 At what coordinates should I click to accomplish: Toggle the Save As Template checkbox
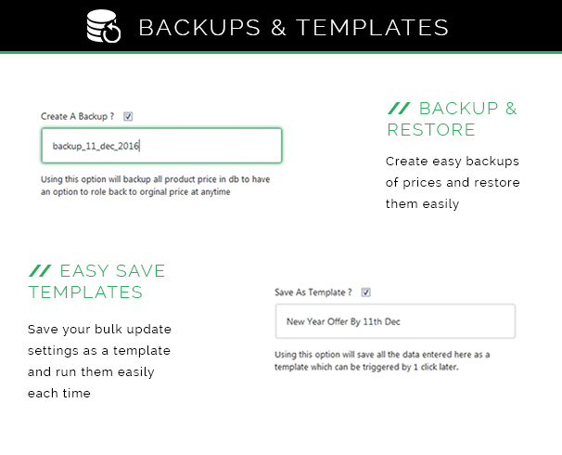coord(365,292)
